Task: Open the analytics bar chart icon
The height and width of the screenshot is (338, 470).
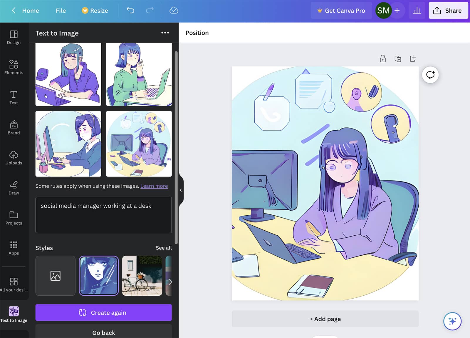Action: (x=417, y=11)
